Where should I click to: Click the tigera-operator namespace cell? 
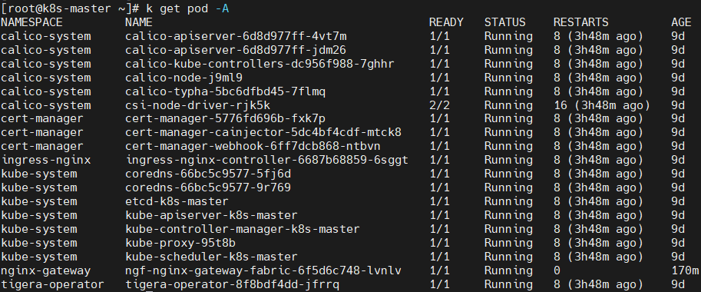[x=52, y=284]
